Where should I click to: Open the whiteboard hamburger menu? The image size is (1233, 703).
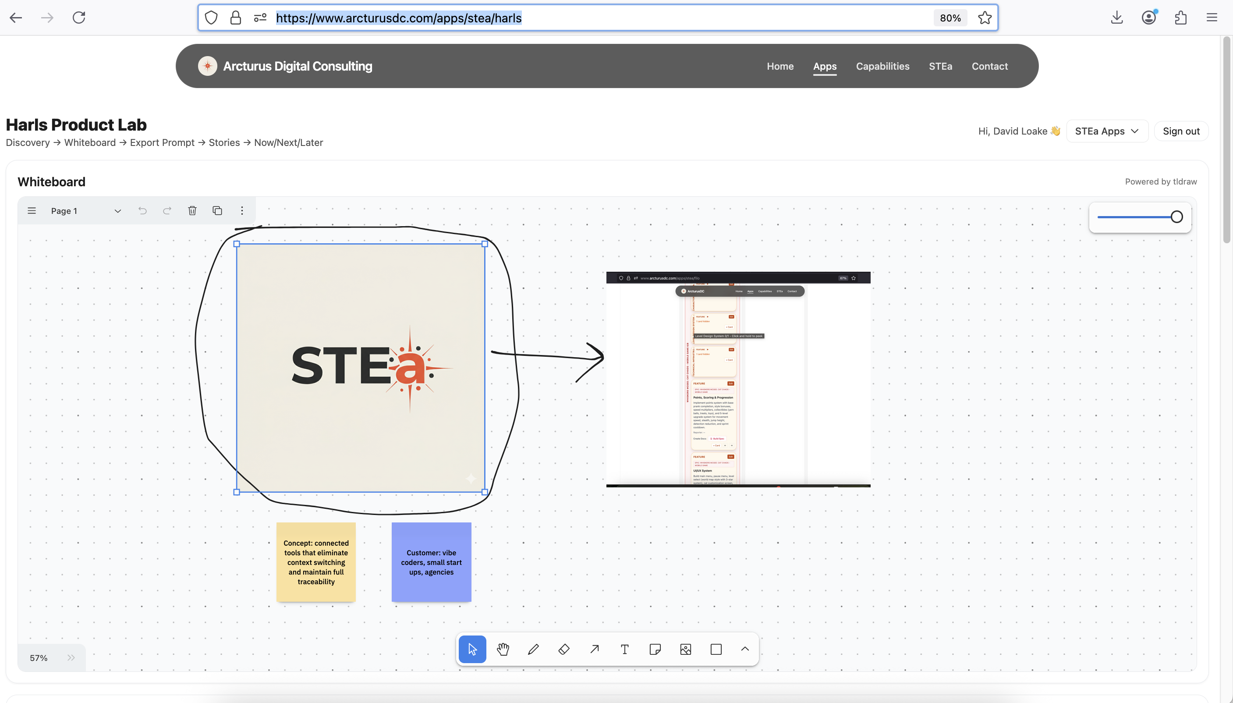coord(32,210)
